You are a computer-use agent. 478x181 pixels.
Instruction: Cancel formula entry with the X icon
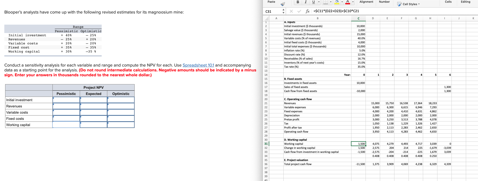291,11
